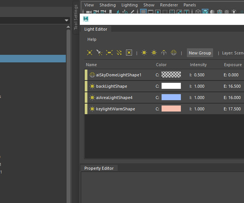
Task: Open camera attributes from viewport toolbar
Action: pos(103,12)
